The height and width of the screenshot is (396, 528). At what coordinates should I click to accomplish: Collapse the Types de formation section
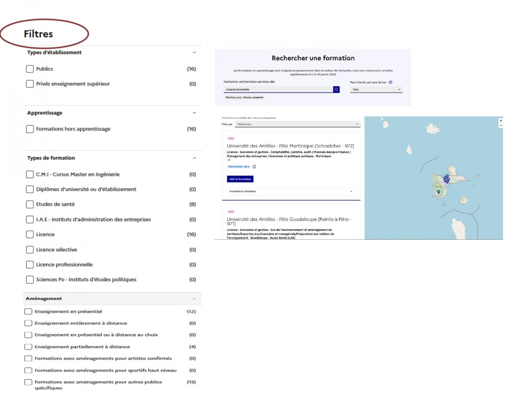pos(194,158)
